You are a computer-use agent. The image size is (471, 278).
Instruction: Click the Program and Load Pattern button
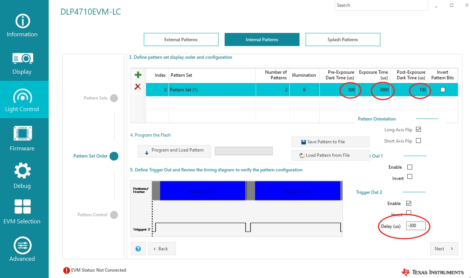click(x=174, y=151)
